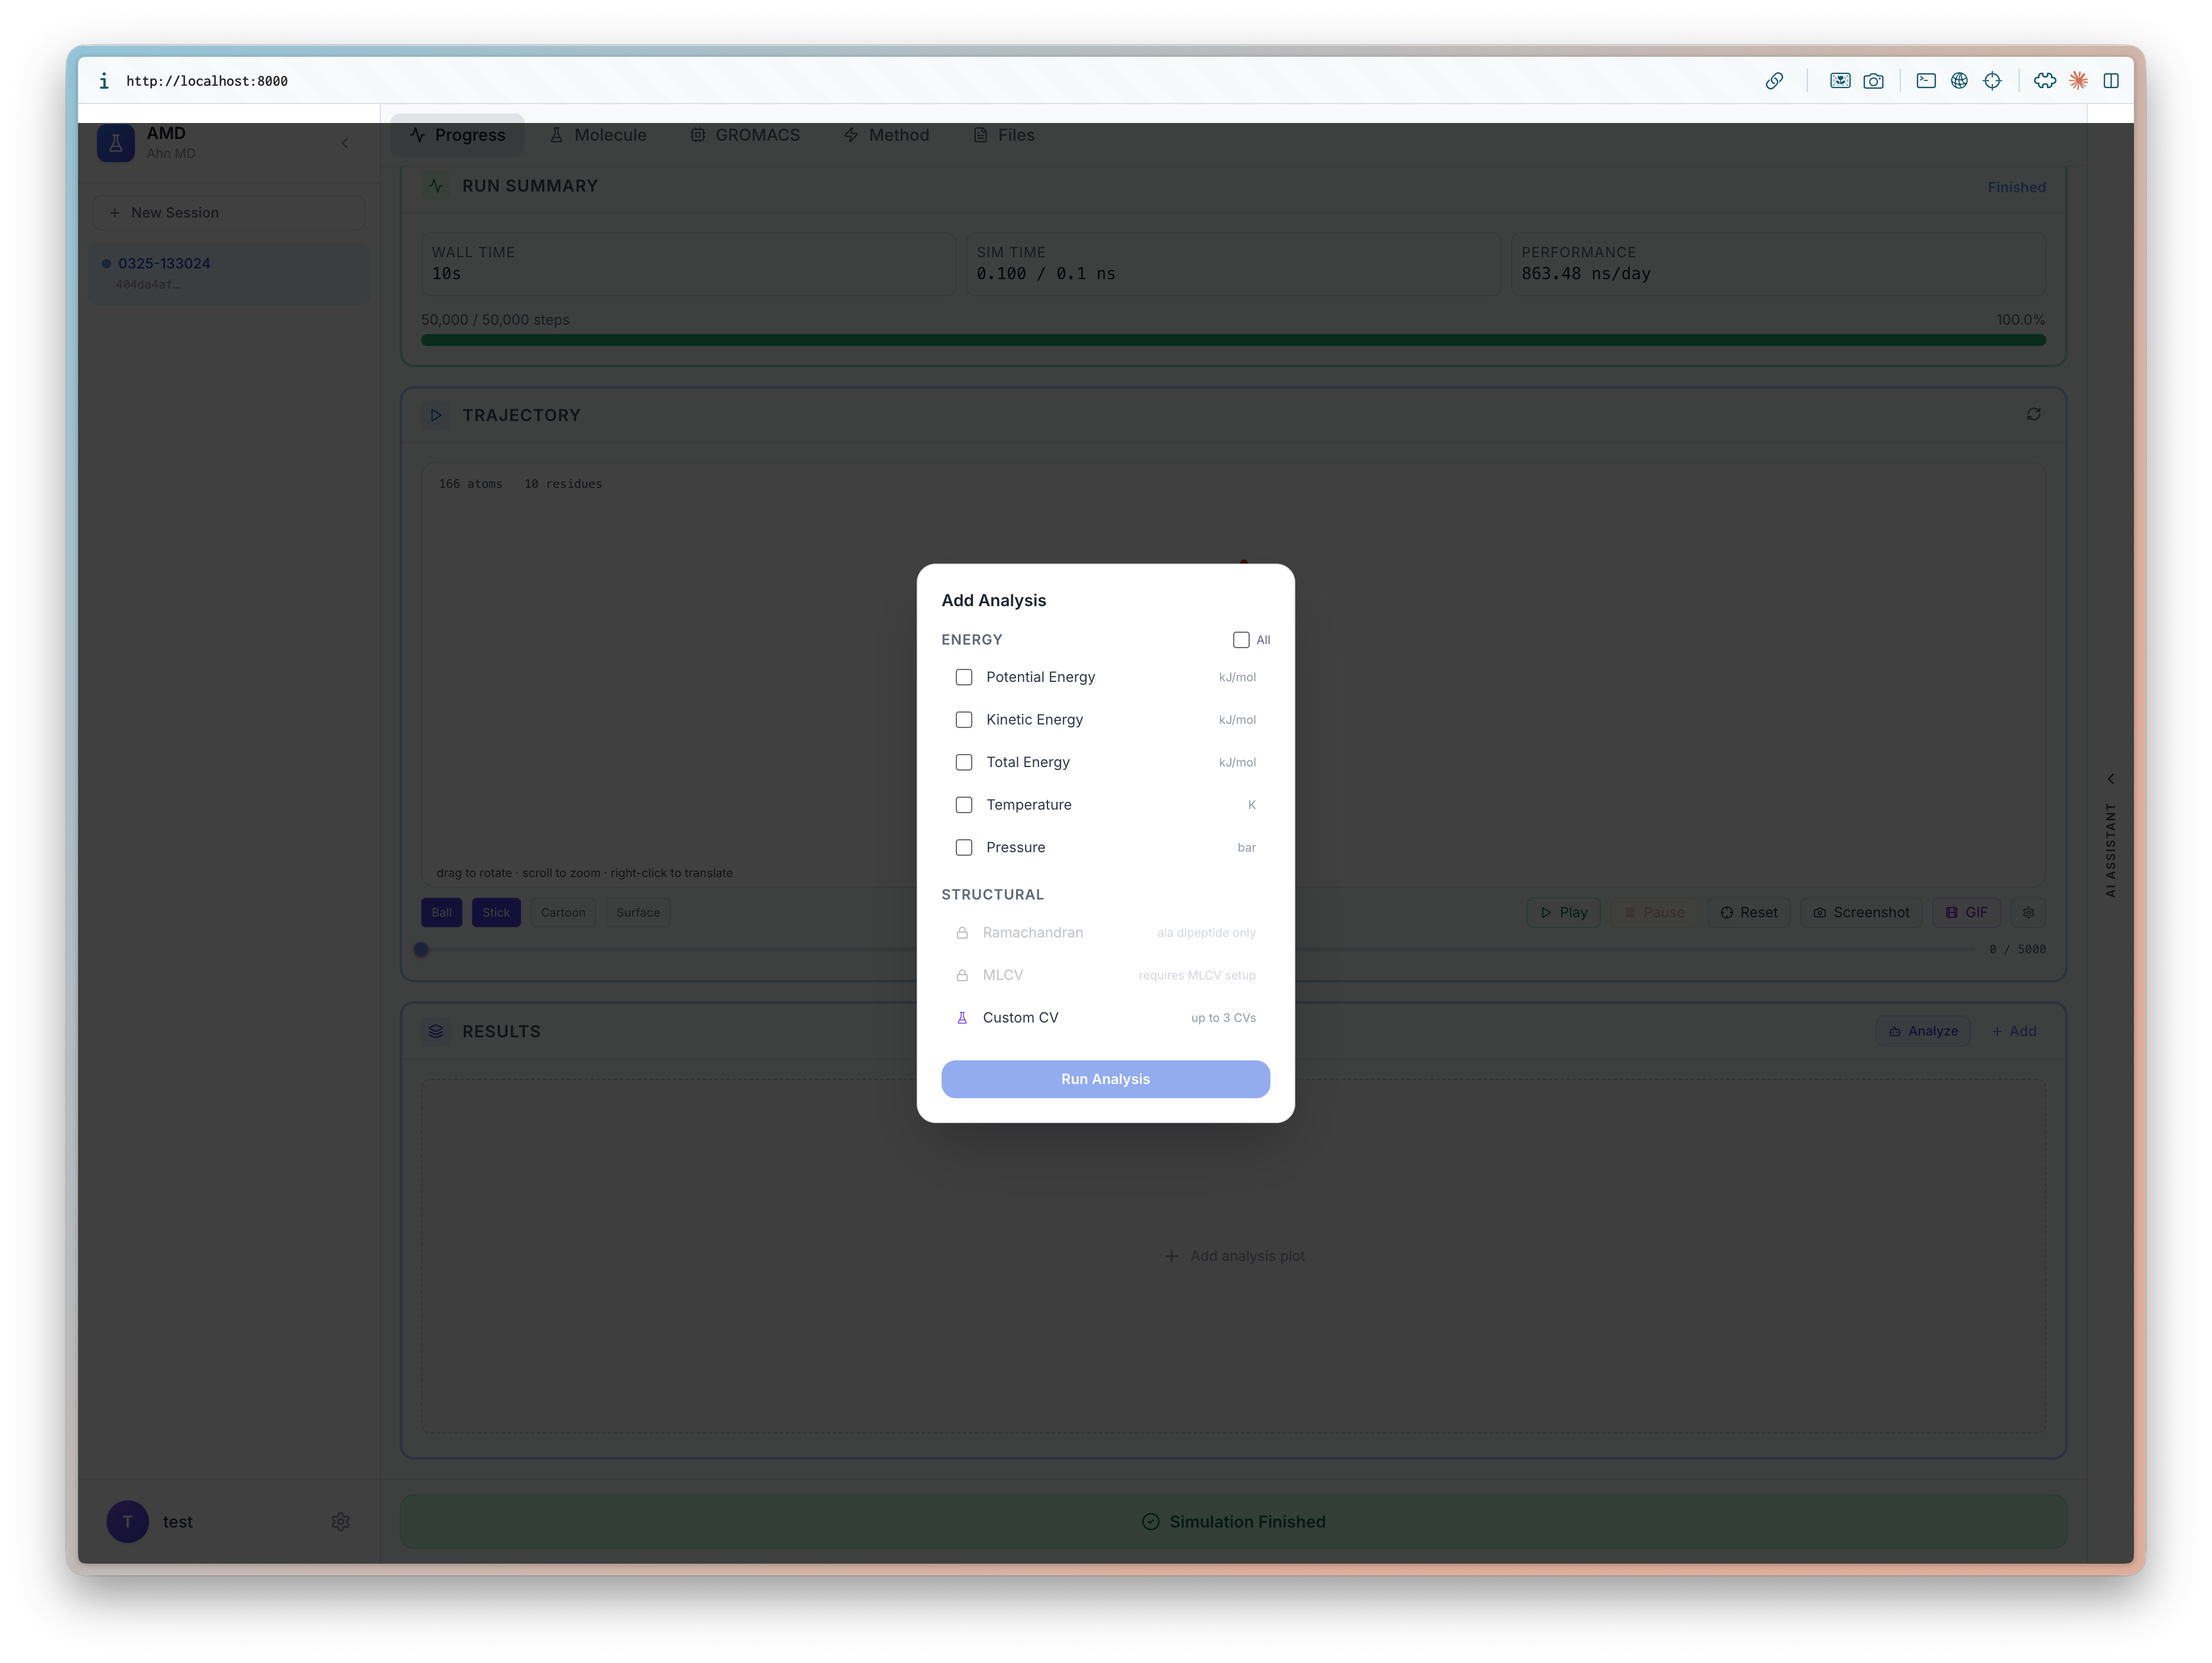Viewport: 2212px width, 1663px height.
Task: Collapse the left sidebar with the chevron
Action: pyautogui.click(x=345, y=143)
